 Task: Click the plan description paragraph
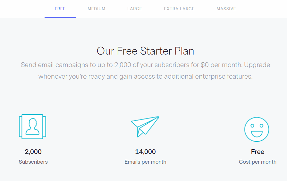coord(145,71)
